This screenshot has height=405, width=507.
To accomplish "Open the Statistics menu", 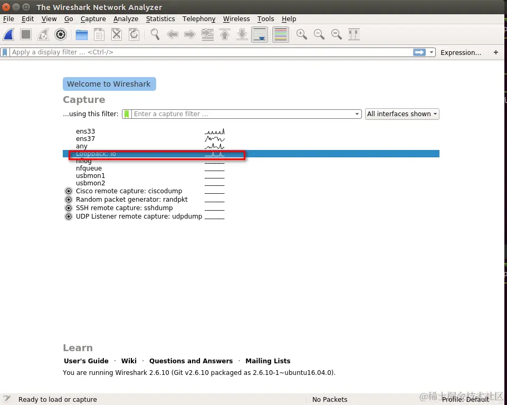I will [160, 19].
